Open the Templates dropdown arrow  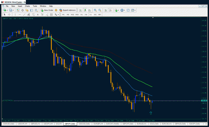pos(135,10)
